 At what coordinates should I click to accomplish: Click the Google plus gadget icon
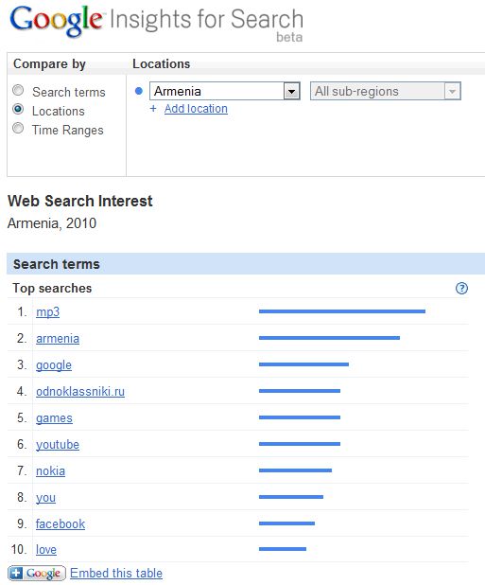point(37,573)
